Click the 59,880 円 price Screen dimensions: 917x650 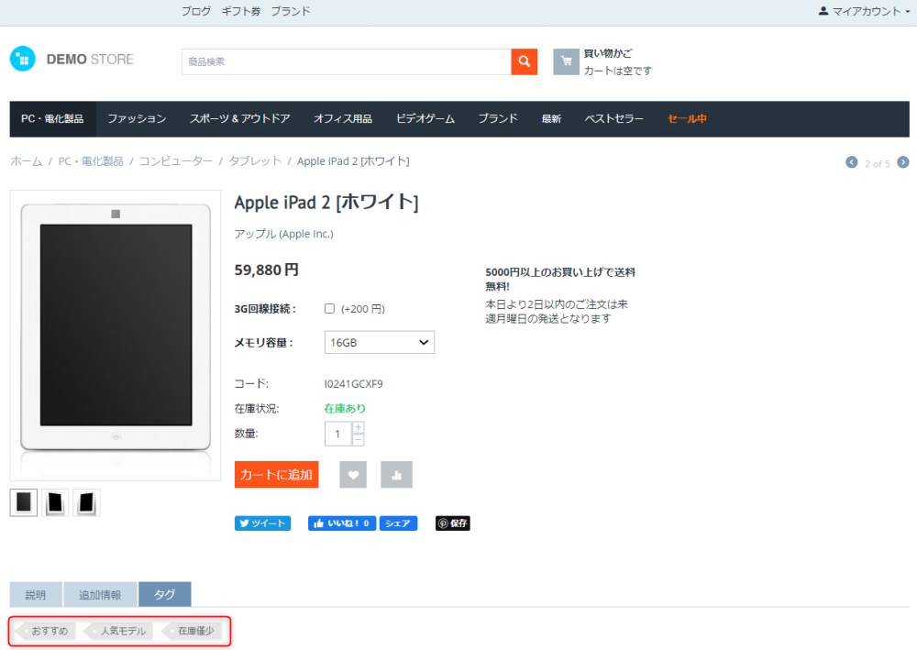coord(267,270)
